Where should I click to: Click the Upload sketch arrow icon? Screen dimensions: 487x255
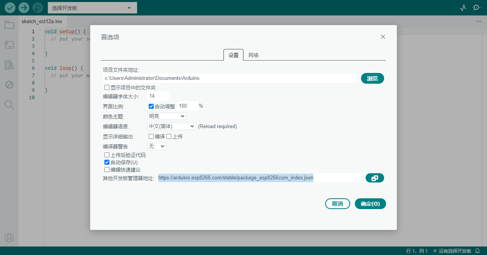(23, 7)
